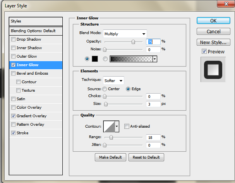Select the Stroke style row

tap(36, 133)
